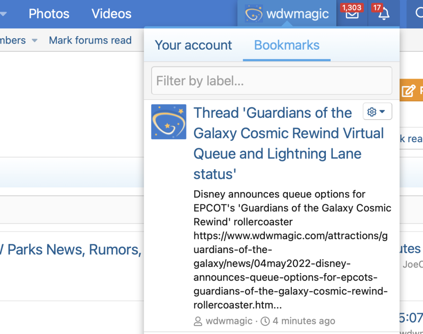This screenshot has width=423, height=334.
Task: Click the bookmark's wdwmagic avatar image
Action: pyautogui.click(x=169, y=122)
